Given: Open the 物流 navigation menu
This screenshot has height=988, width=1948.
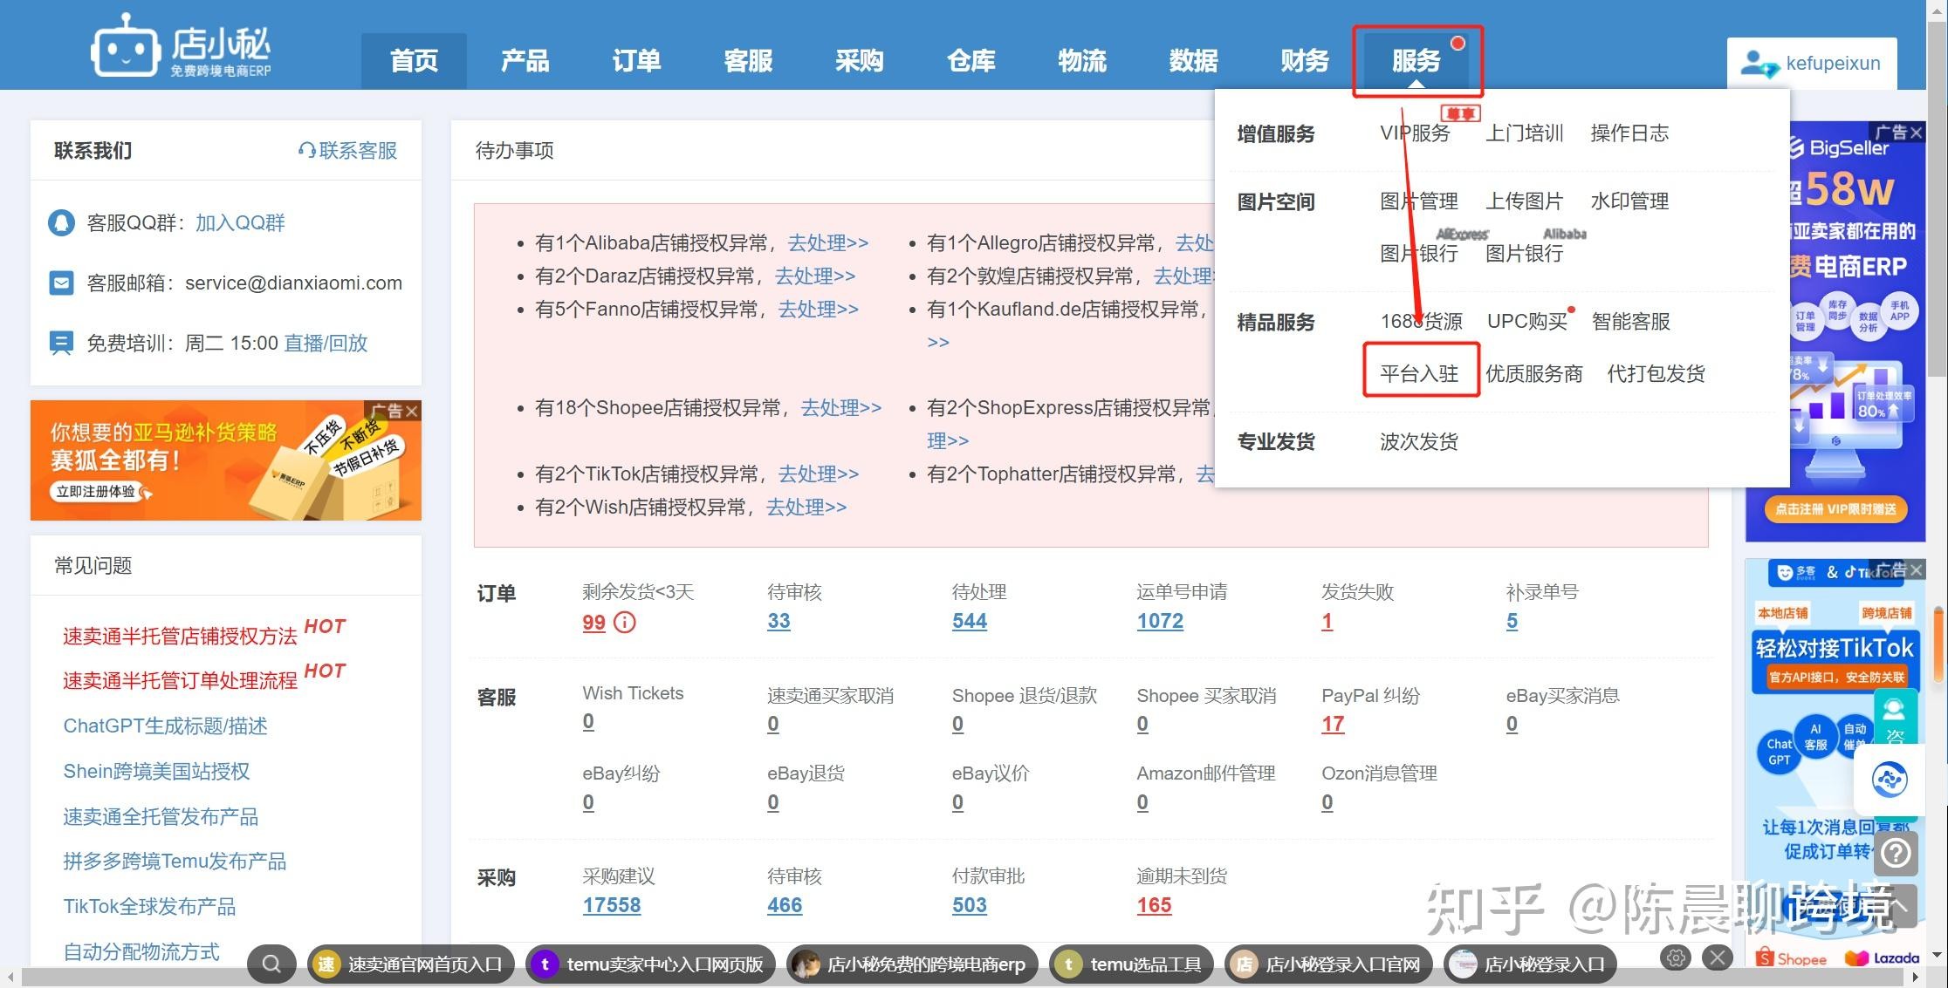Looking at the screenshot, I should [1082, 61].
